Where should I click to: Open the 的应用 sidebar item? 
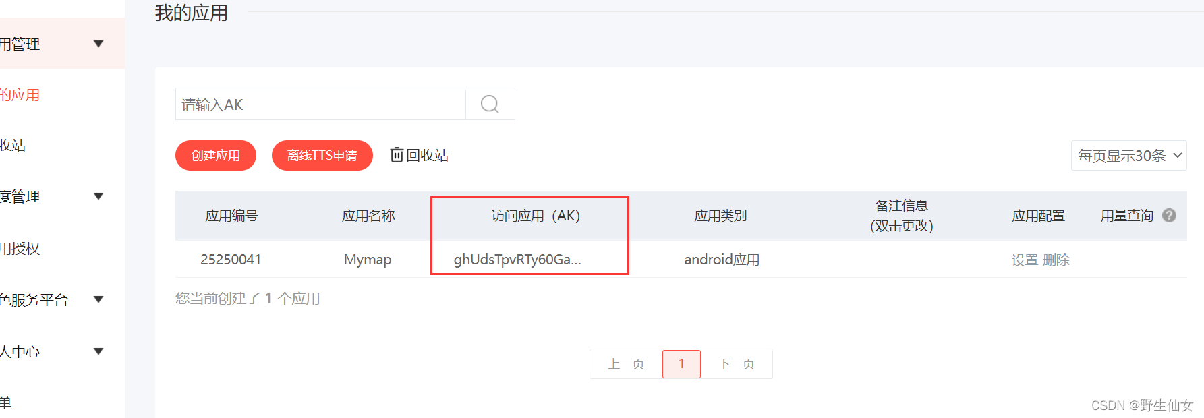click(x=20, y=95)
